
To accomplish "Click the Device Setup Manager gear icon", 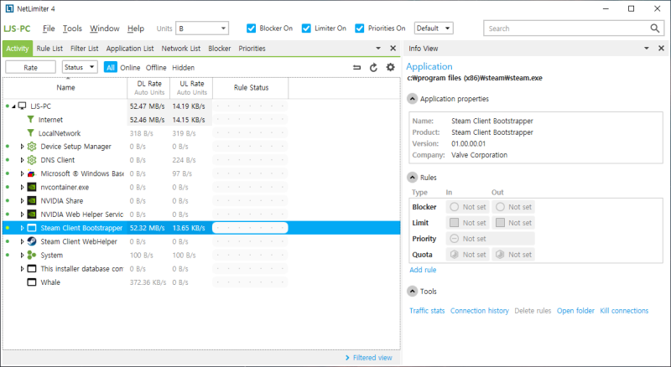I will pos(32,147).
